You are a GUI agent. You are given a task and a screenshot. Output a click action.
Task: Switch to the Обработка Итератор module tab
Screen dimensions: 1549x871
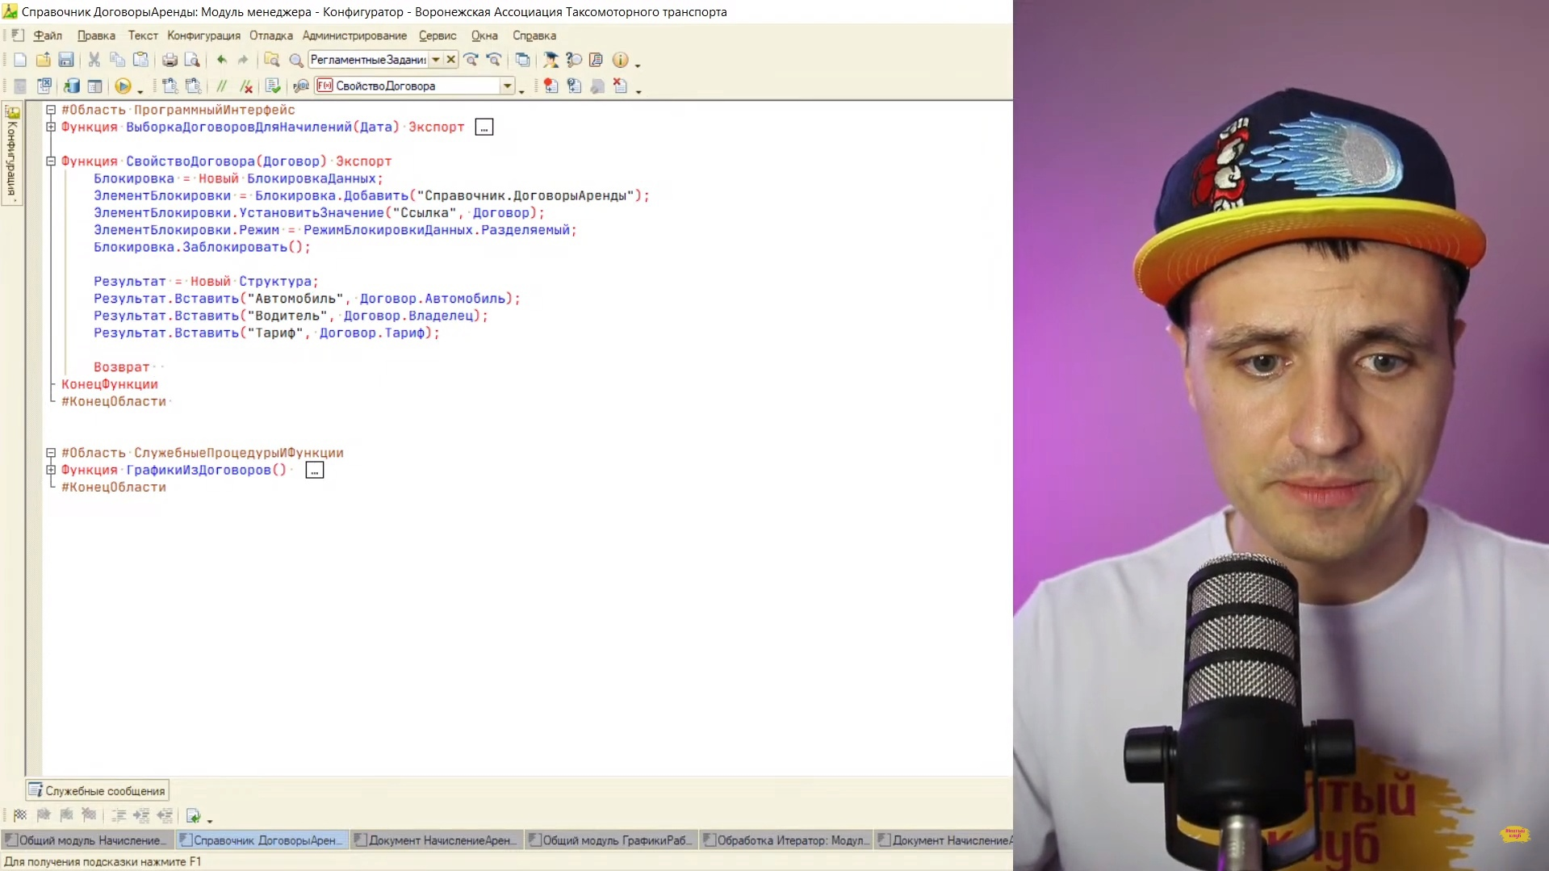tap(786, 840)
